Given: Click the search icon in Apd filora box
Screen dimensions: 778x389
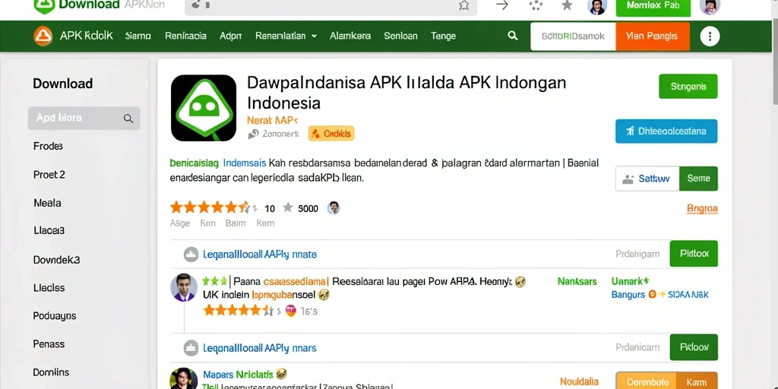Looking at the screenshot, I should (128, 119).
